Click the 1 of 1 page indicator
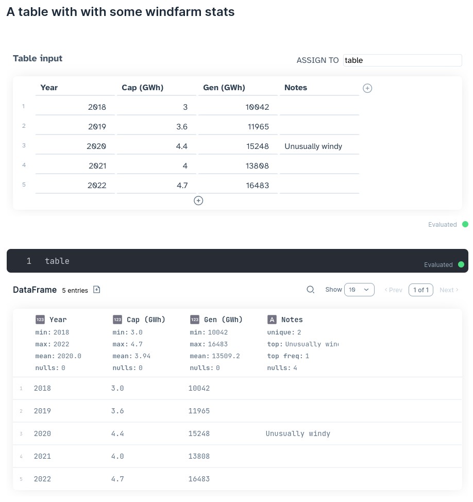Image resolution: width=473 pixels, height=502 pixels. point(421,290)
